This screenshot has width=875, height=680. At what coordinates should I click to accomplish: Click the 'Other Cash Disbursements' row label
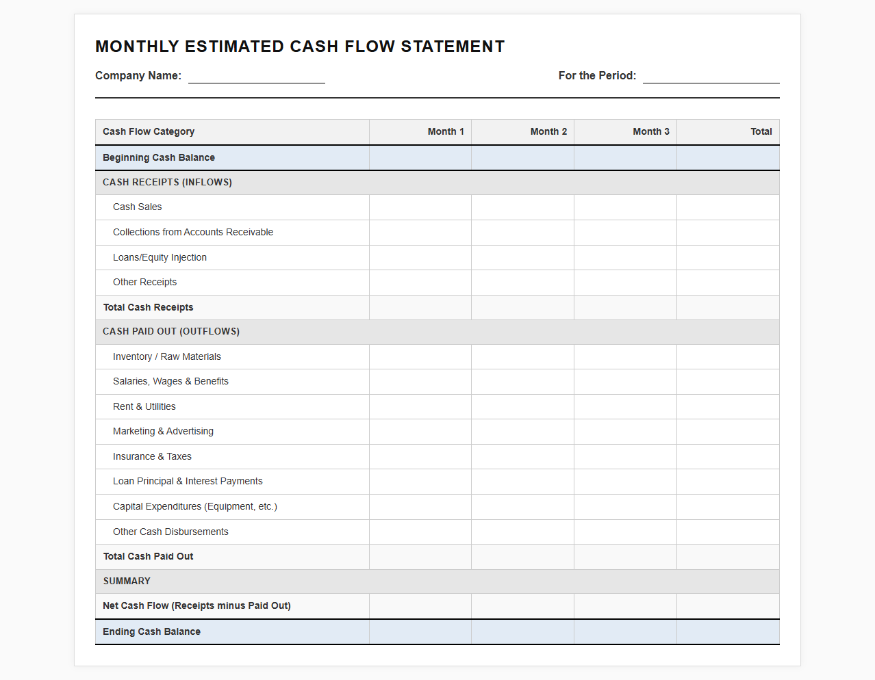point(170,532)
